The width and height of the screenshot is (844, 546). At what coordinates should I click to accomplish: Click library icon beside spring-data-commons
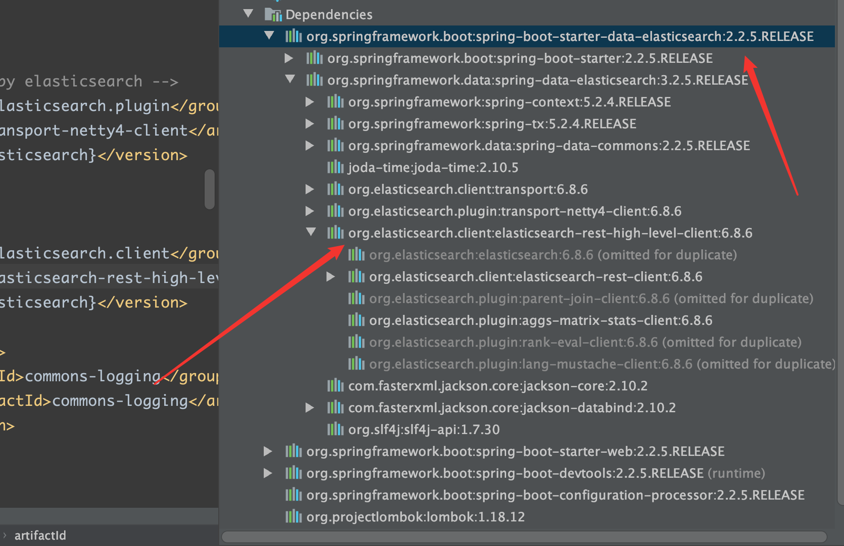pos(336,146)
